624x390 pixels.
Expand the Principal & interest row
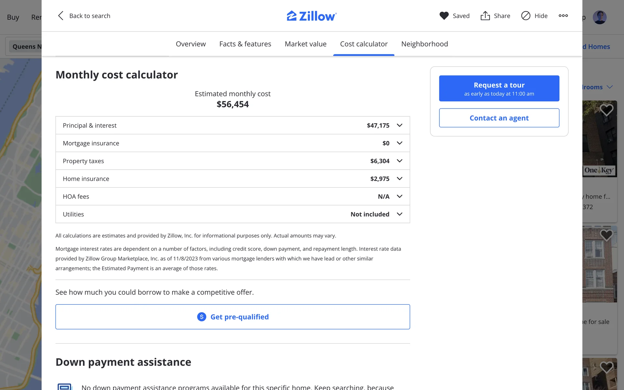pyautogui.click(x=399, y=125)
